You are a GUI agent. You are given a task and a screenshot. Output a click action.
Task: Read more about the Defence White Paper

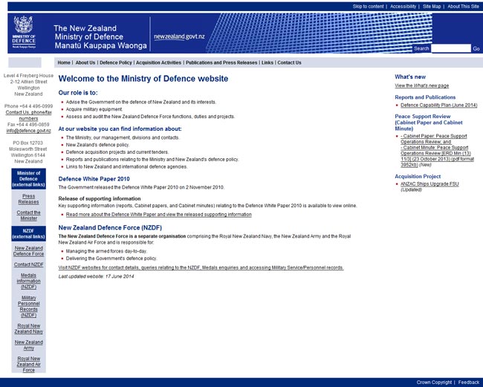pos(158,215)
